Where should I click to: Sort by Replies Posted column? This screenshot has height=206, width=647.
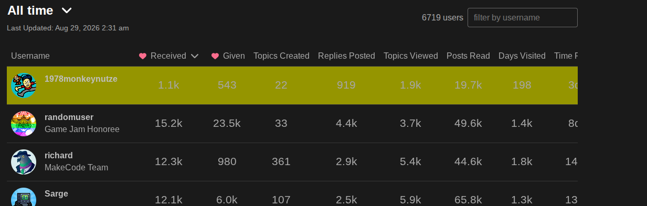(x=346, y=56)
